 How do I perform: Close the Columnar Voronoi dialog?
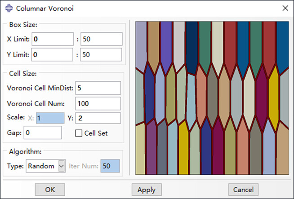pos(285,8)
